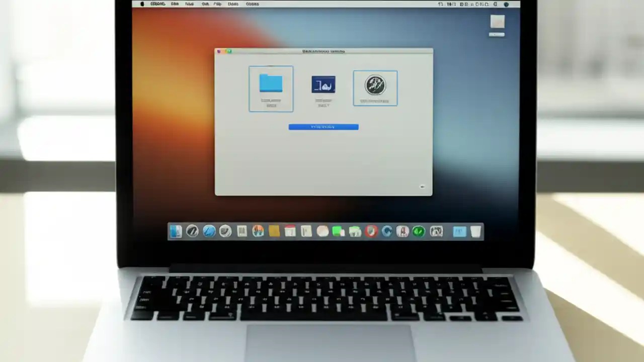Open the green Messages-style app in the Dock
The width and height of the screenshot is (644, 362).
338,231
